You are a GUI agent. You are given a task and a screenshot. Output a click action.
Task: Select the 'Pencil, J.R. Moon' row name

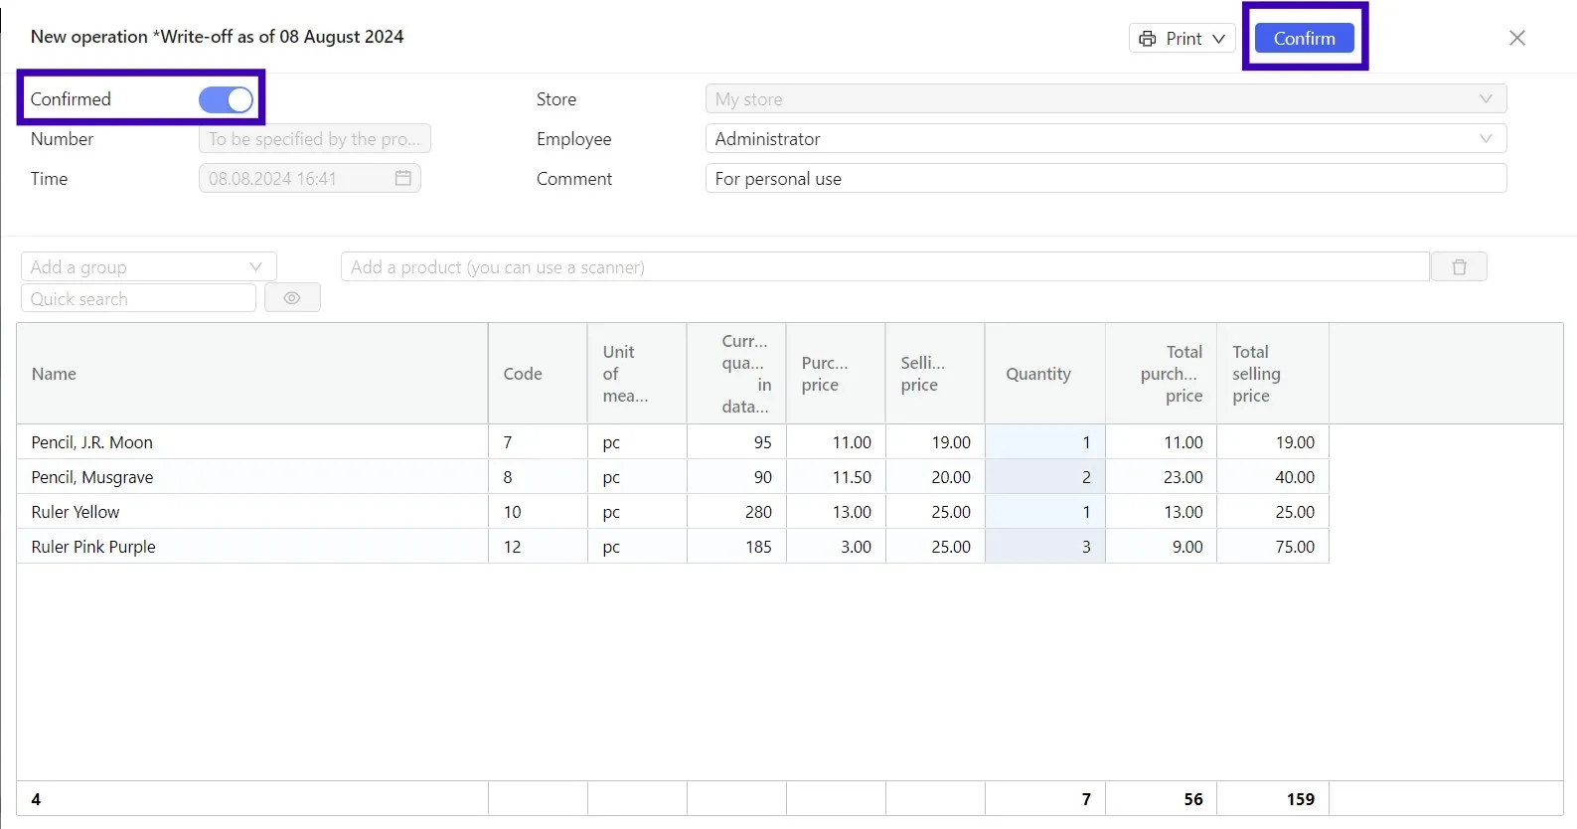[92, 442]
